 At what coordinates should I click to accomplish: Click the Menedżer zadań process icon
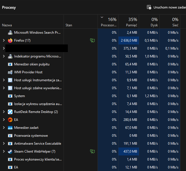pyautogui.click(x=10, y=128)
